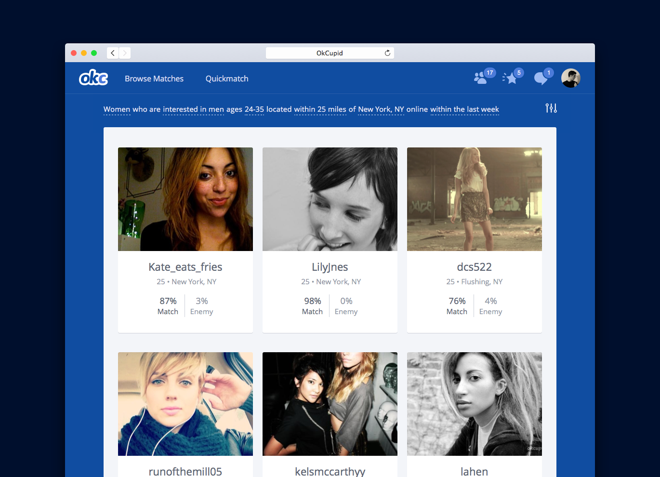The image size is (660, 477).
Task: Open Kate_eats_fries profile photo
Action: pos(185,199)
